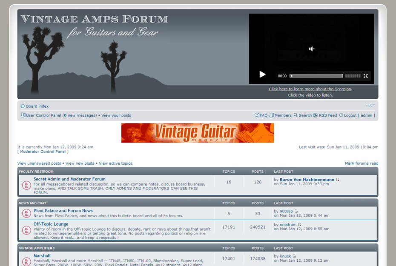Click the User Control Panel icon
Viewport: 396px width, 266px height.
point(23,115)
